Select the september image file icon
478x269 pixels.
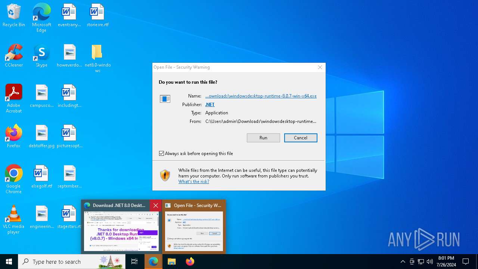pos(69,177)
